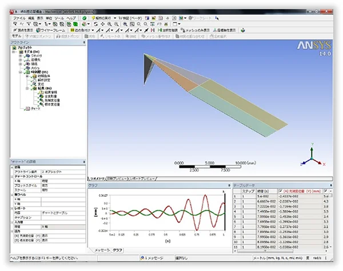343x271 pixels.
Task: Toggle 頂点を表示 vertex display
Action: (x=23, y=30)
